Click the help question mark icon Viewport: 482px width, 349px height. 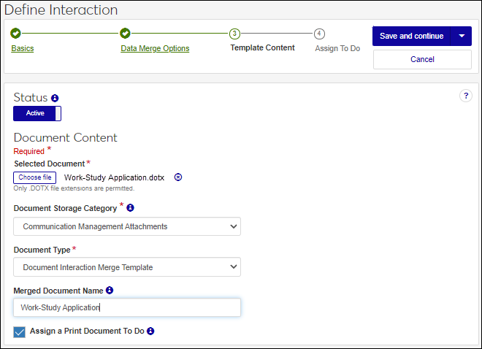pyautogui.click(x=466, y=96)
